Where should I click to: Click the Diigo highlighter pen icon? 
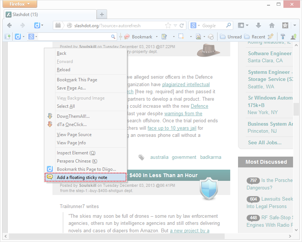(x=164, y=37)
